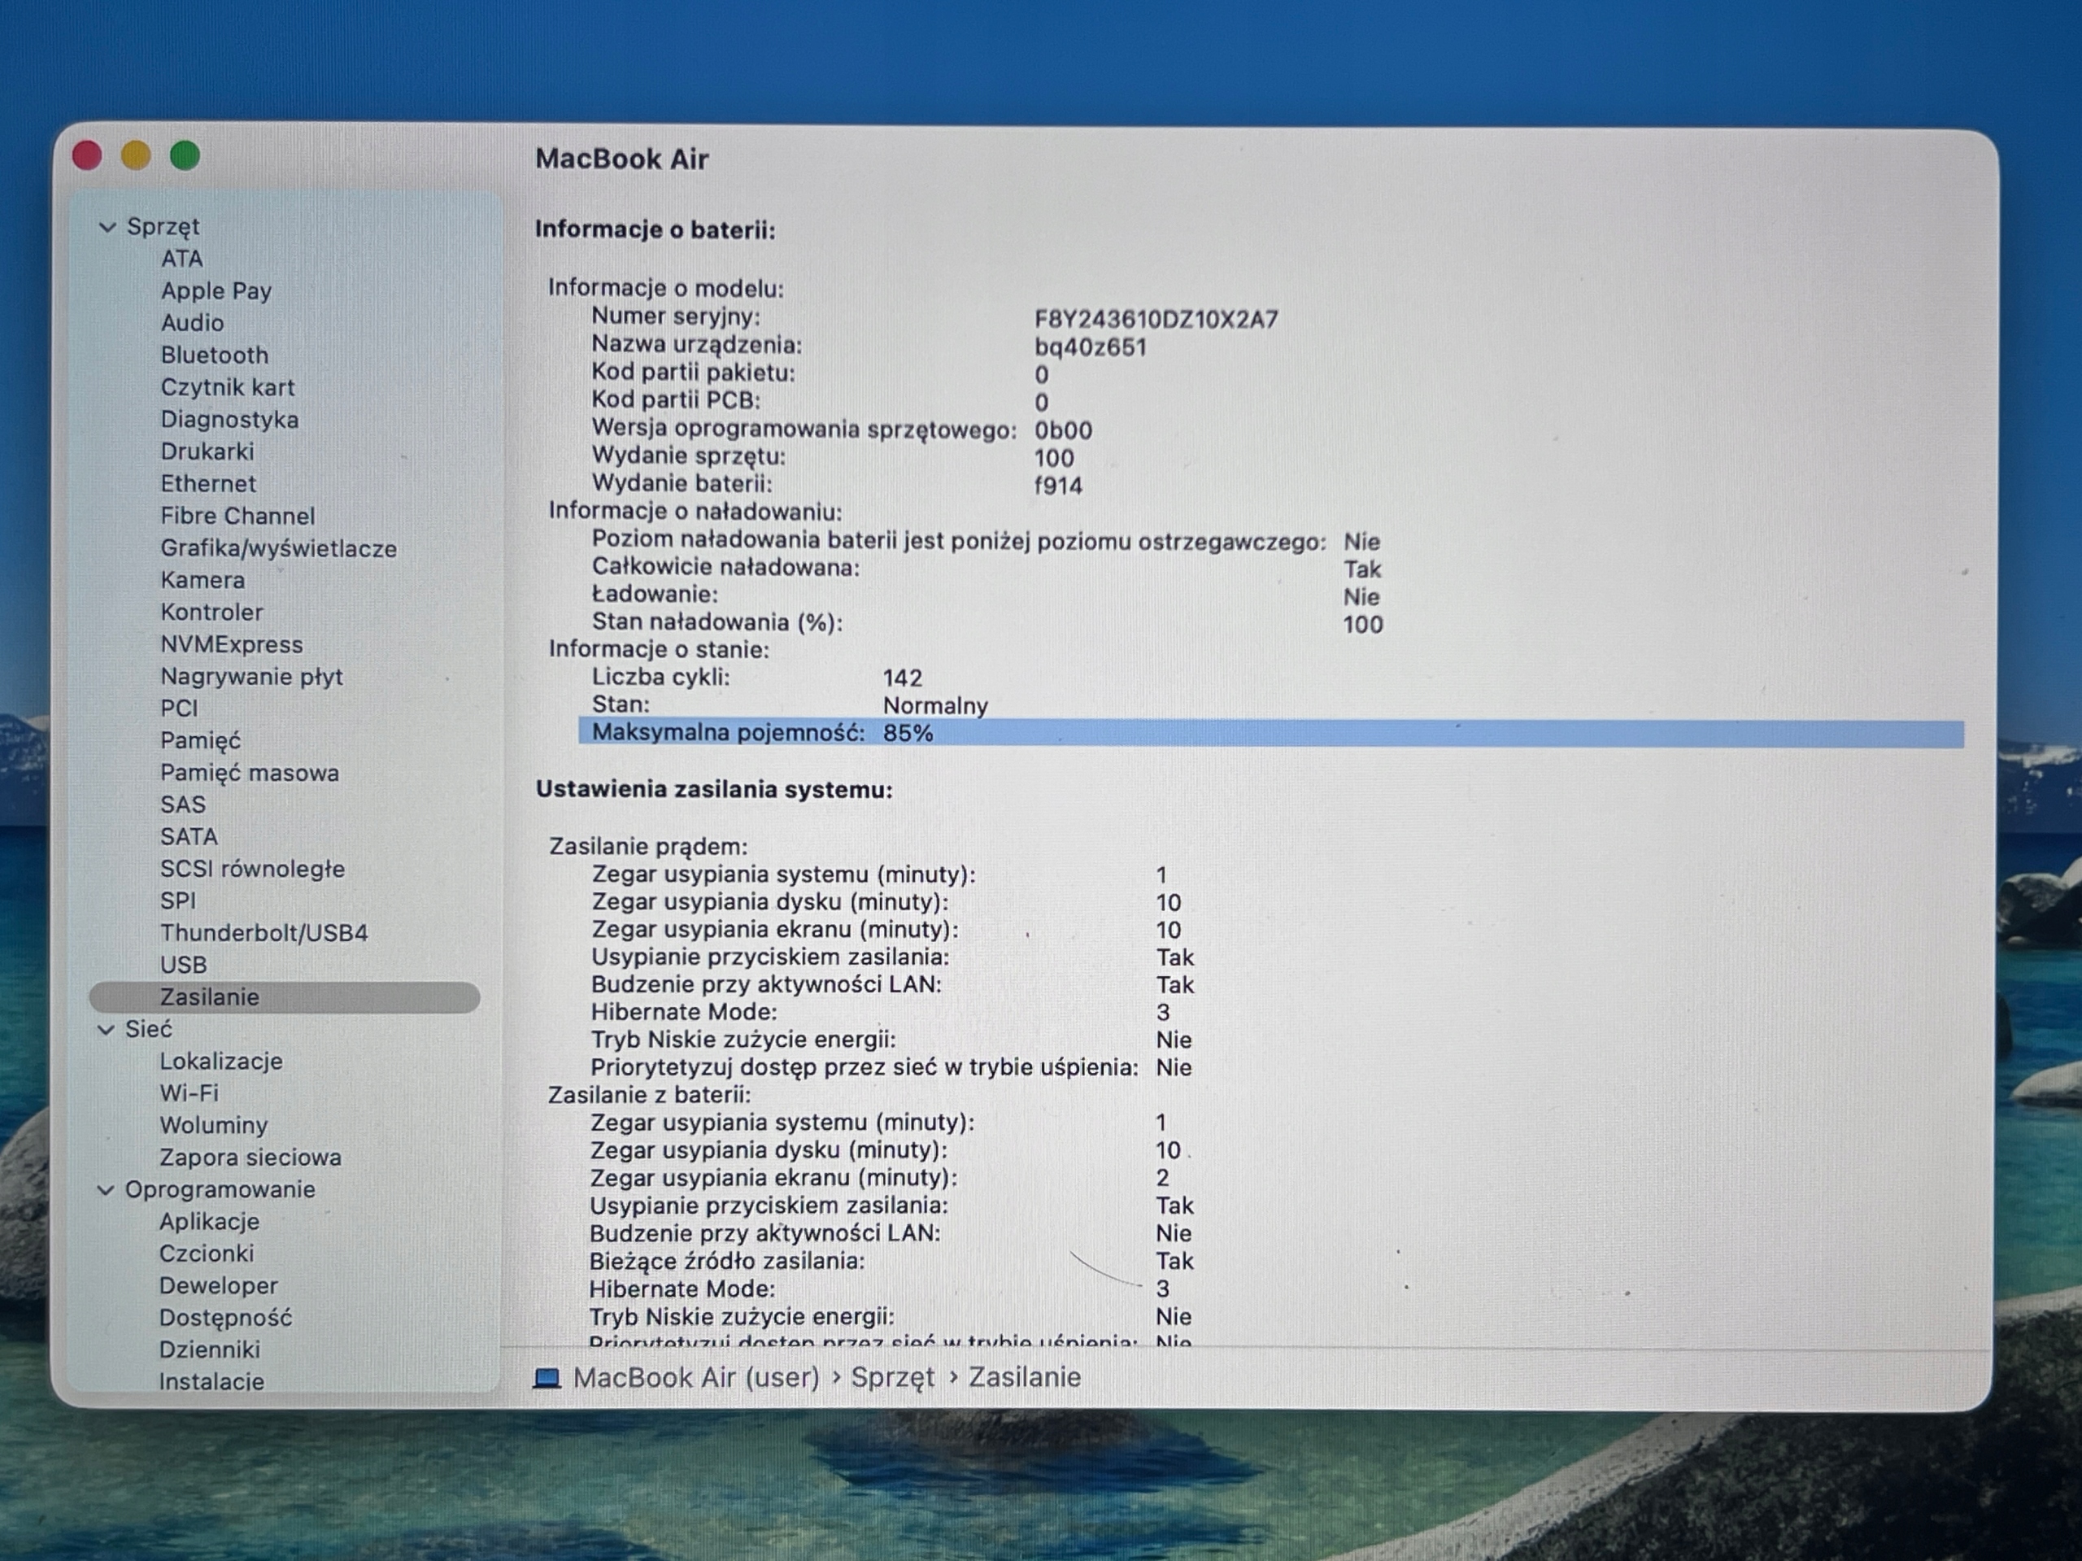The height and width of the screenshot is (1561, 2082).
Task: Click Sprzęt in the path bar
Action: (893, 1378)
